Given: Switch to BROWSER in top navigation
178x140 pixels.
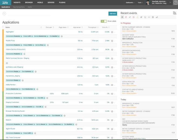Looking at the screenshot, I should (29, 2).
